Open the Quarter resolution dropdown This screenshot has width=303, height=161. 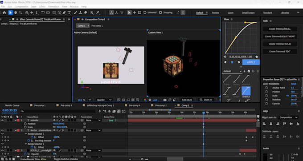pos(104,100)
